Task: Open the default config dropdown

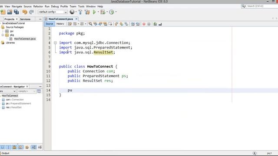Action: tap(53, 12)
